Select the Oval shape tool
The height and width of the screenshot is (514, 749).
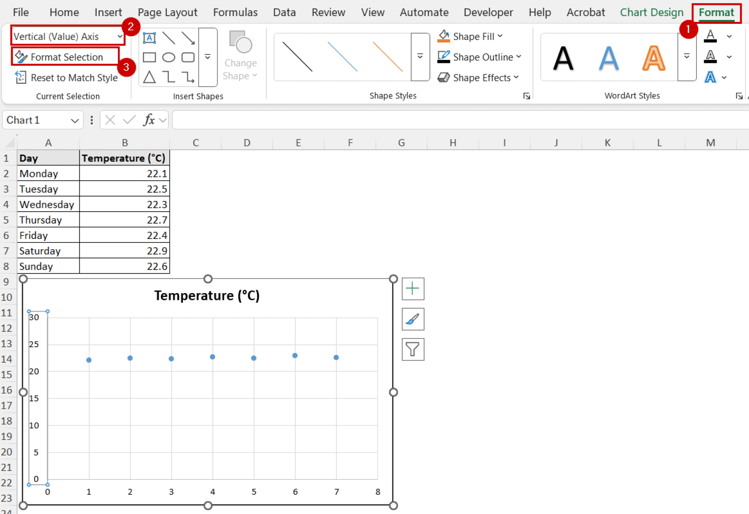point(168,57)
